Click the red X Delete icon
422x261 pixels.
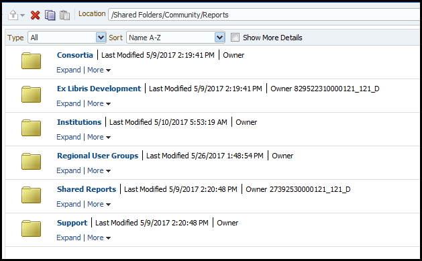(x=36, y=15)
